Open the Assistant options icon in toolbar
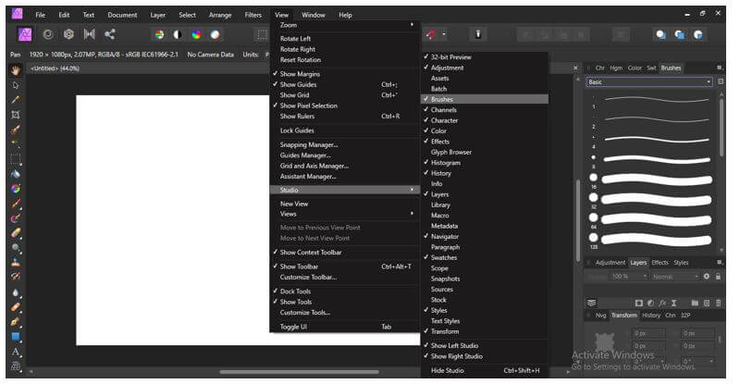This screenshot has width=740, height=384. 477,34
